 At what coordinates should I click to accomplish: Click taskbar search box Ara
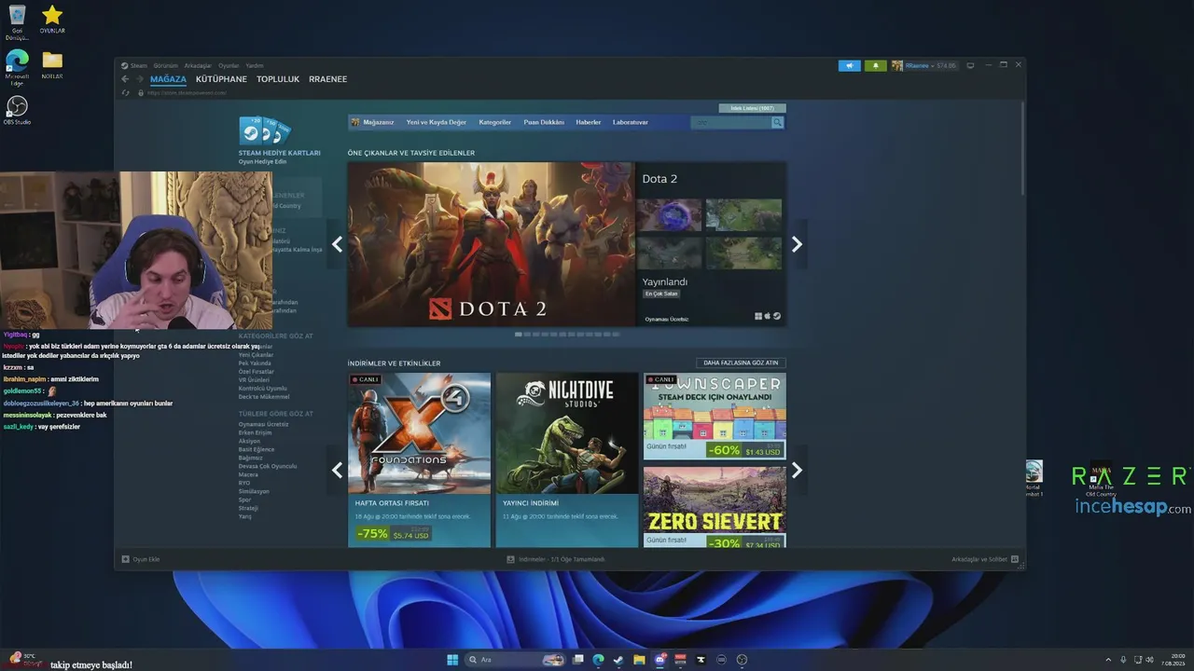tap(516, 660)
